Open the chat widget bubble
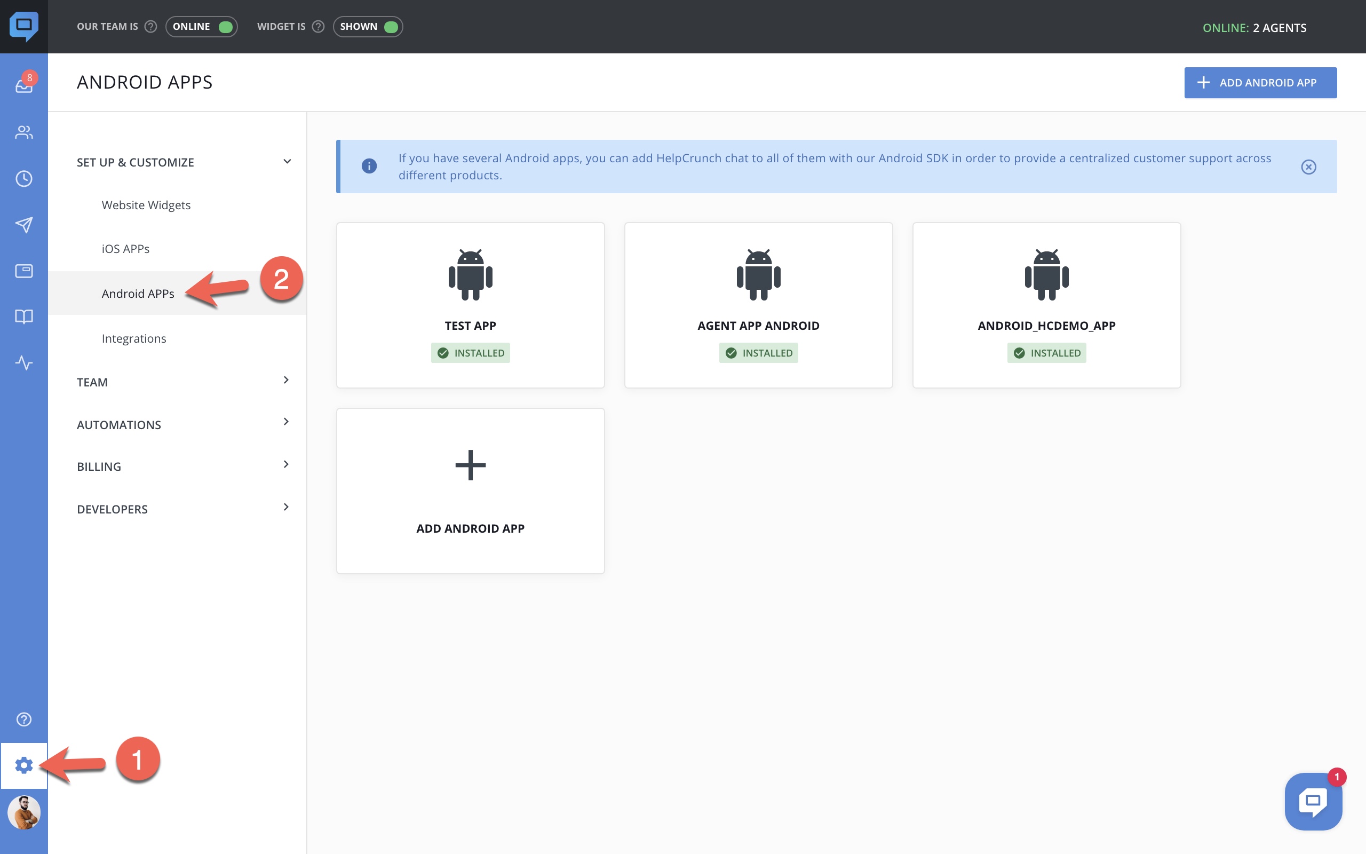This screenshot has height=854, width=1366. click(1313, 801)
